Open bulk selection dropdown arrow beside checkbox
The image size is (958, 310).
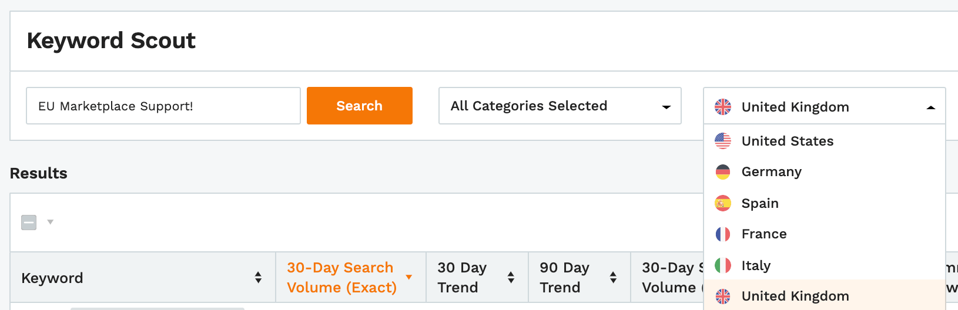51,222
